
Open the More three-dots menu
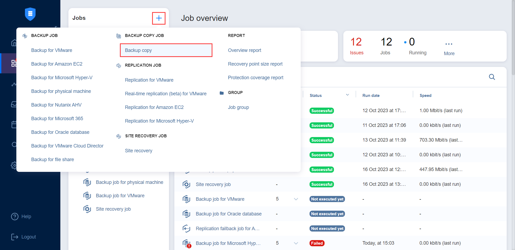point(449,44)
